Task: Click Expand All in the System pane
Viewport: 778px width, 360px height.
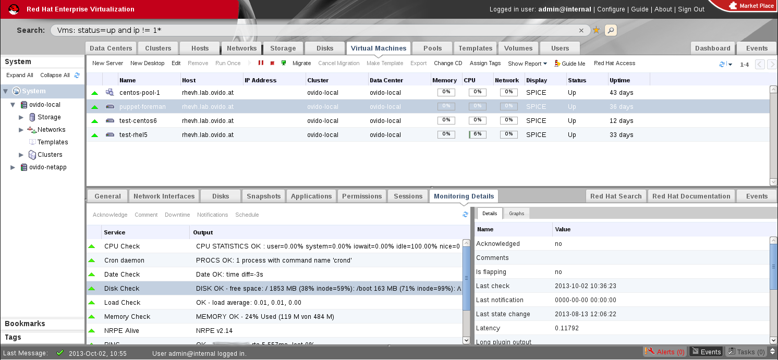Action: coord(20,75)
